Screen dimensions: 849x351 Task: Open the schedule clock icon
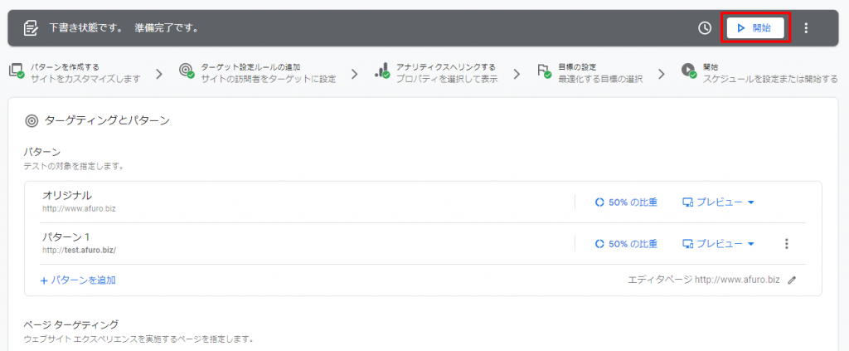[x=705, y=28]
